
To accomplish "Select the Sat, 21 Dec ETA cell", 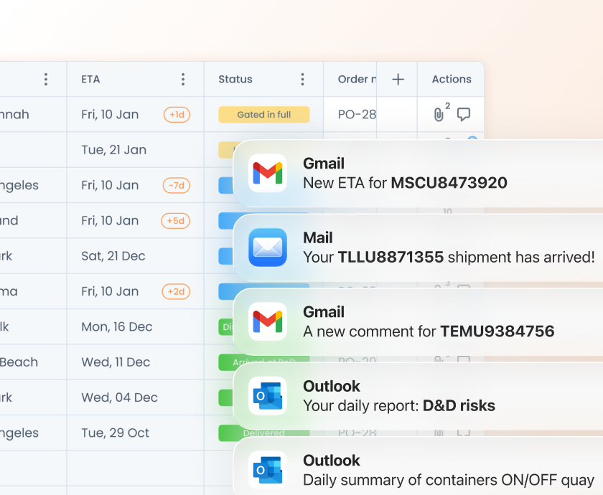I will tap(135, 256).
